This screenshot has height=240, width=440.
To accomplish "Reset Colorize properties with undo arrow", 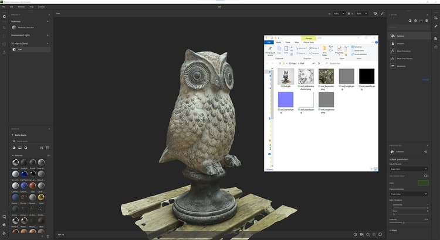I will point(426,152).
